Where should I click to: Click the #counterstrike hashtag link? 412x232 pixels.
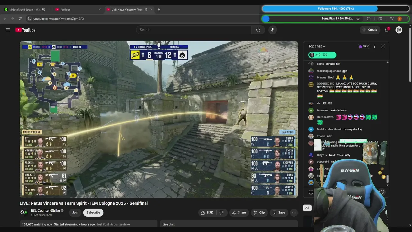click(x=120, y=224)
